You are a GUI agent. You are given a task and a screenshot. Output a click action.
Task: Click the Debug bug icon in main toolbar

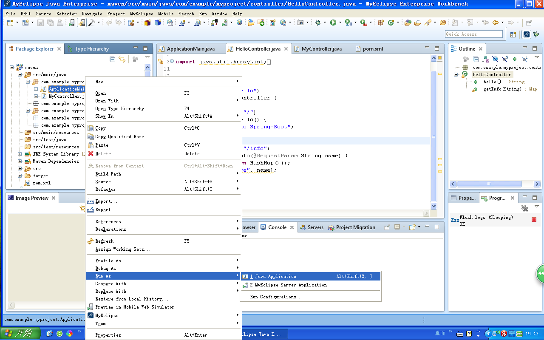pos(317,23)
